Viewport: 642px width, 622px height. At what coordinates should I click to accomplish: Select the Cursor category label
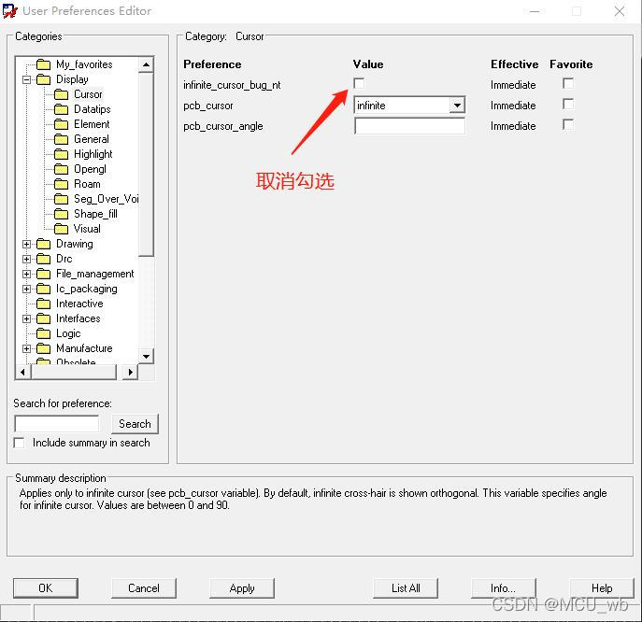88,94
